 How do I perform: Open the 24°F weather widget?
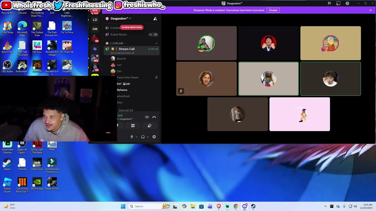(x=9, y=206)
